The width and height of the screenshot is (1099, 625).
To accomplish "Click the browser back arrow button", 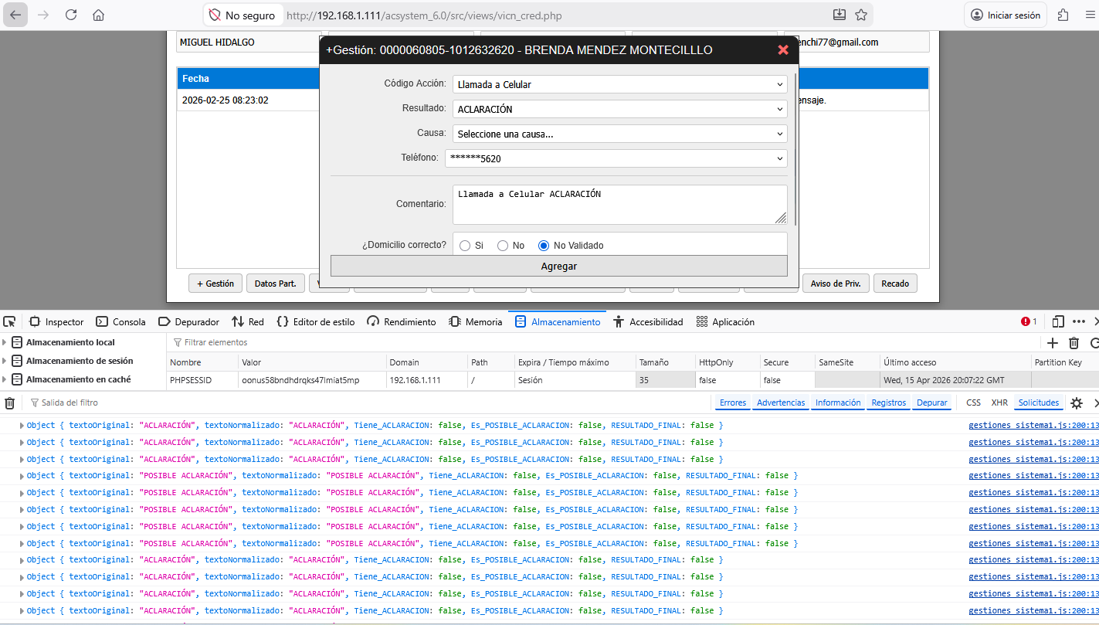I will (x=16, y=15).
